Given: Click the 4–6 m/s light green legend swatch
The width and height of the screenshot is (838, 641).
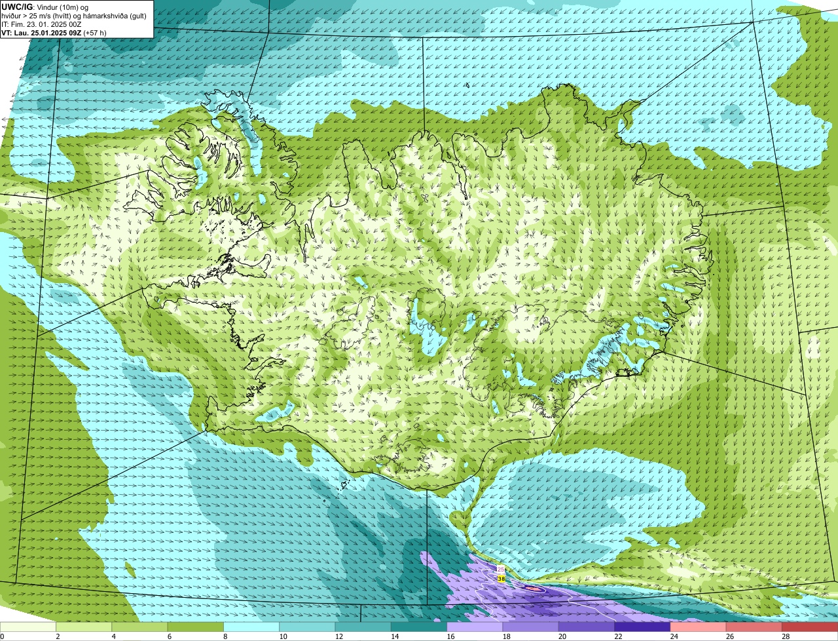Looking at the screenshot, I should point(139,627).
